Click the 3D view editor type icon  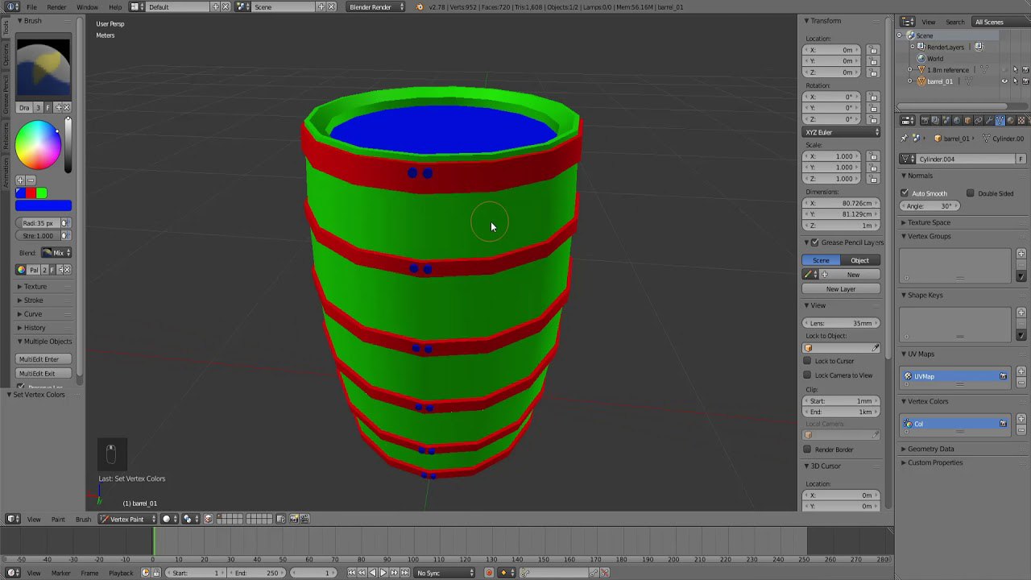pyautogui.click(x=13, y=519)
